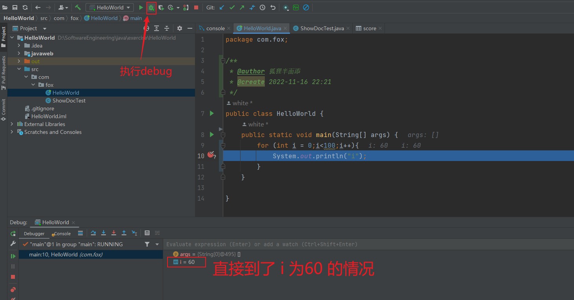The width and height of the screenshot is (574, 300).
Task: Expand the javaweb folder
Action: tap(19, 53)
